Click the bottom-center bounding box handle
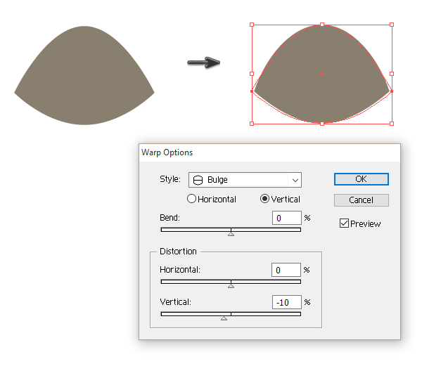Image resolution: width=422 pixels, height=371 pixels. (x=322, y=124)
